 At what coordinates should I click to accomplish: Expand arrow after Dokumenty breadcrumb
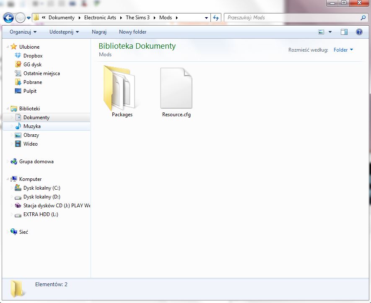click(x=79, y=18)
